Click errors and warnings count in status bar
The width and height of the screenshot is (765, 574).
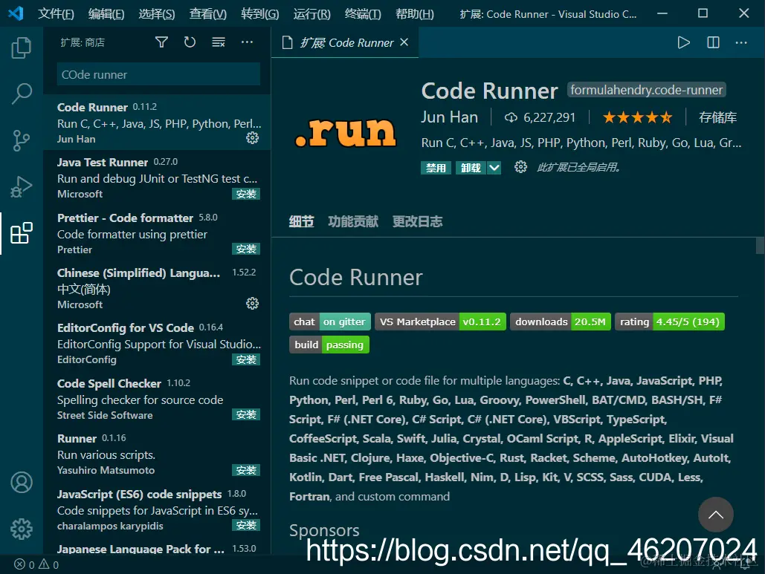37,565
